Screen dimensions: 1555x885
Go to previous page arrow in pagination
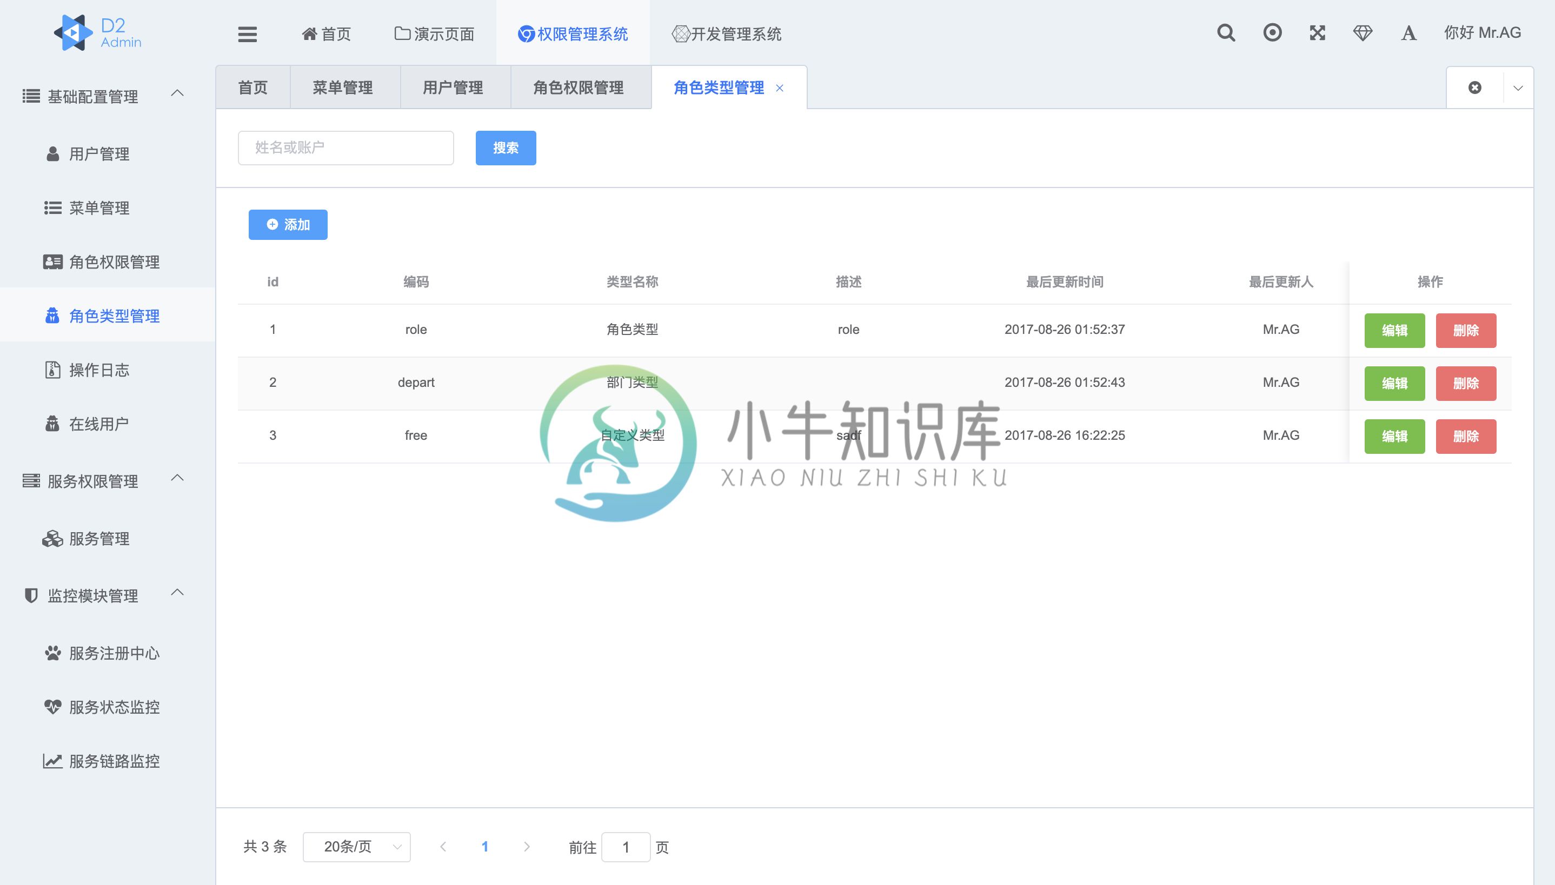443,847
